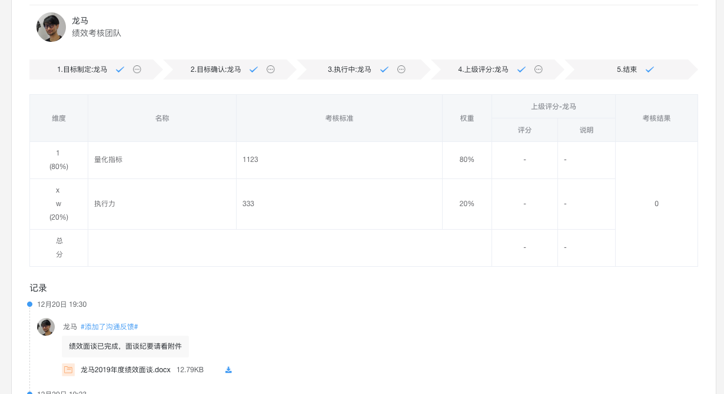Click the 考核结果 value 0
This screenshot has width=724, height=394.
(657, 204)
